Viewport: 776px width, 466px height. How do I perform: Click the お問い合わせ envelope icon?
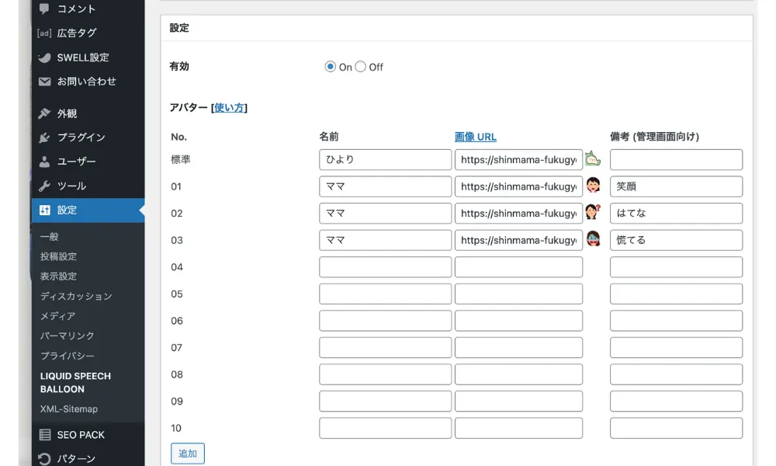pyautogui.click(x=45, y=82)
